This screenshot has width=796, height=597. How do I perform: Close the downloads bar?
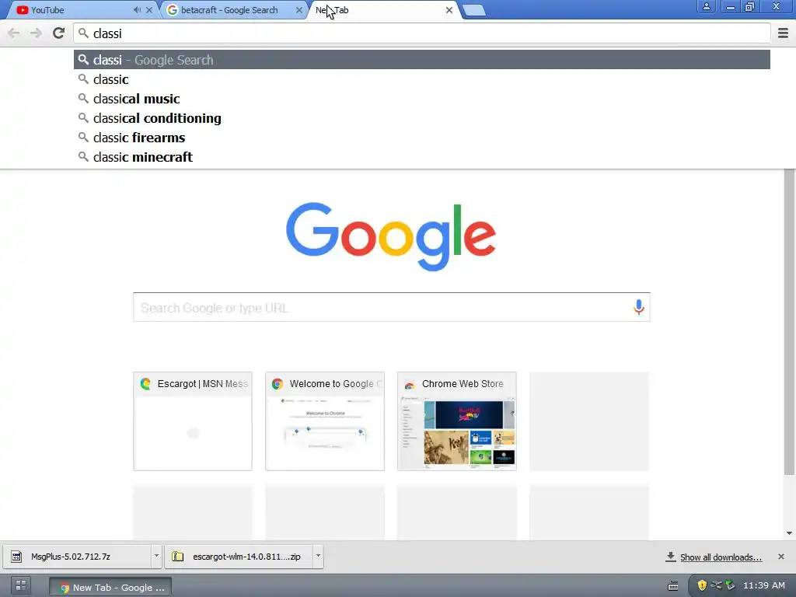pos(780,557)
